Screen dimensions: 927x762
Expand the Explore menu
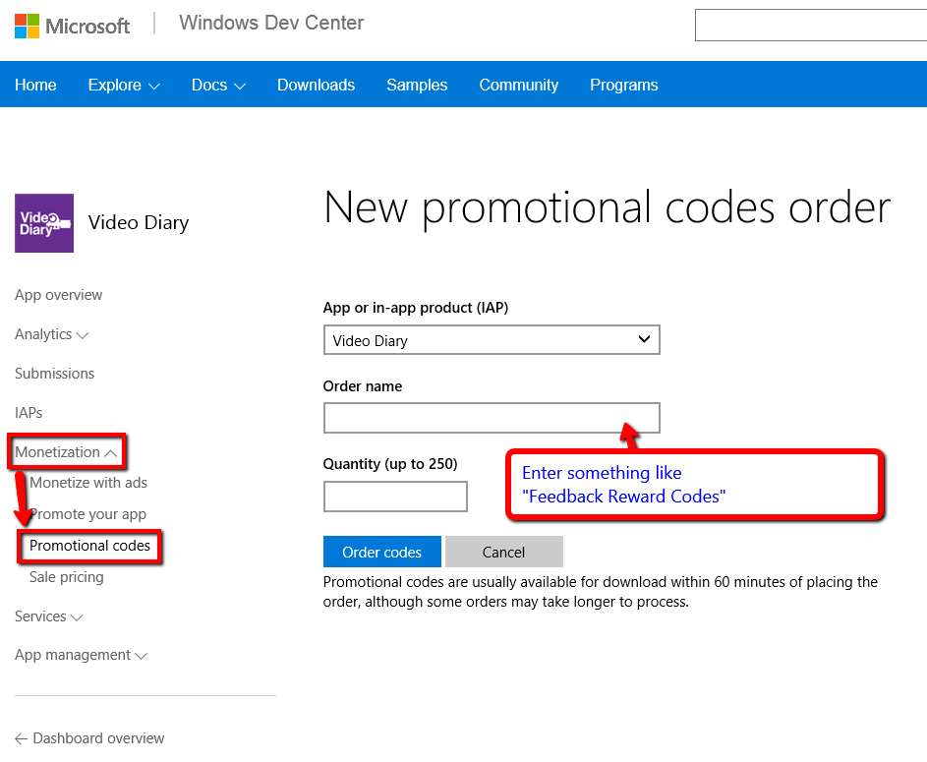[x=124, y=86]
